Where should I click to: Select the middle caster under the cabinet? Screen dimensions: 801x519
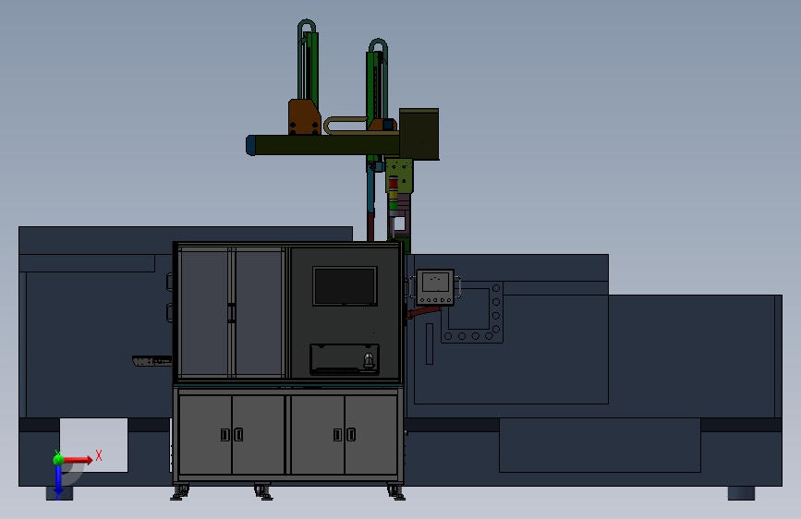263,492
